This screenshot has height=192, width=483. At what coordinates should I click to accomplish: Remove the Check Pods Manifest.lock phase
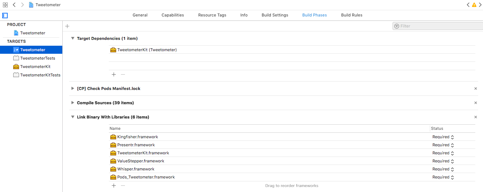(476, 89)
